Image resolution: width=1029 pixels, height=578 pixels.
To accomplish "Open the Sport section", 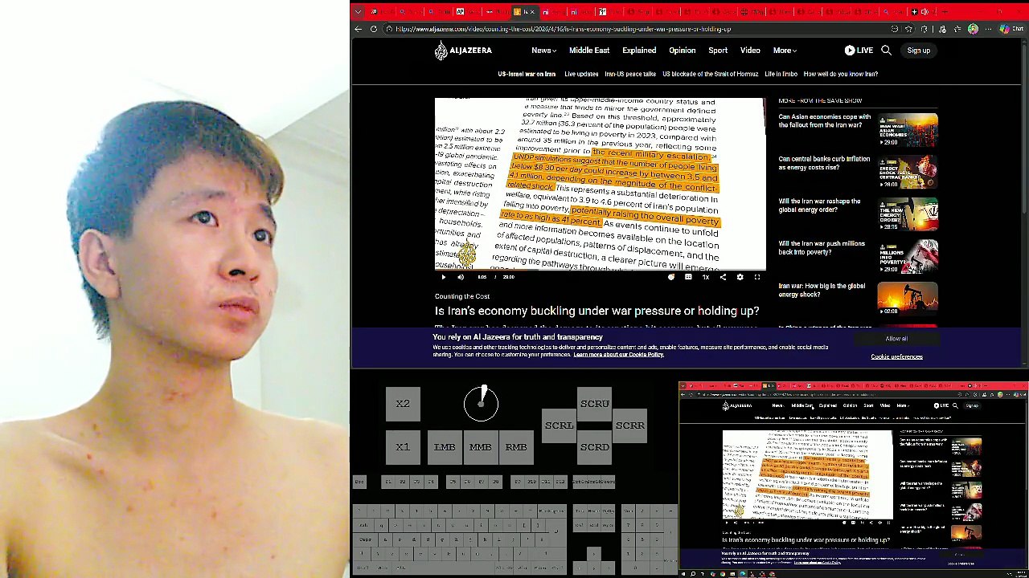I will click(718, 51).
